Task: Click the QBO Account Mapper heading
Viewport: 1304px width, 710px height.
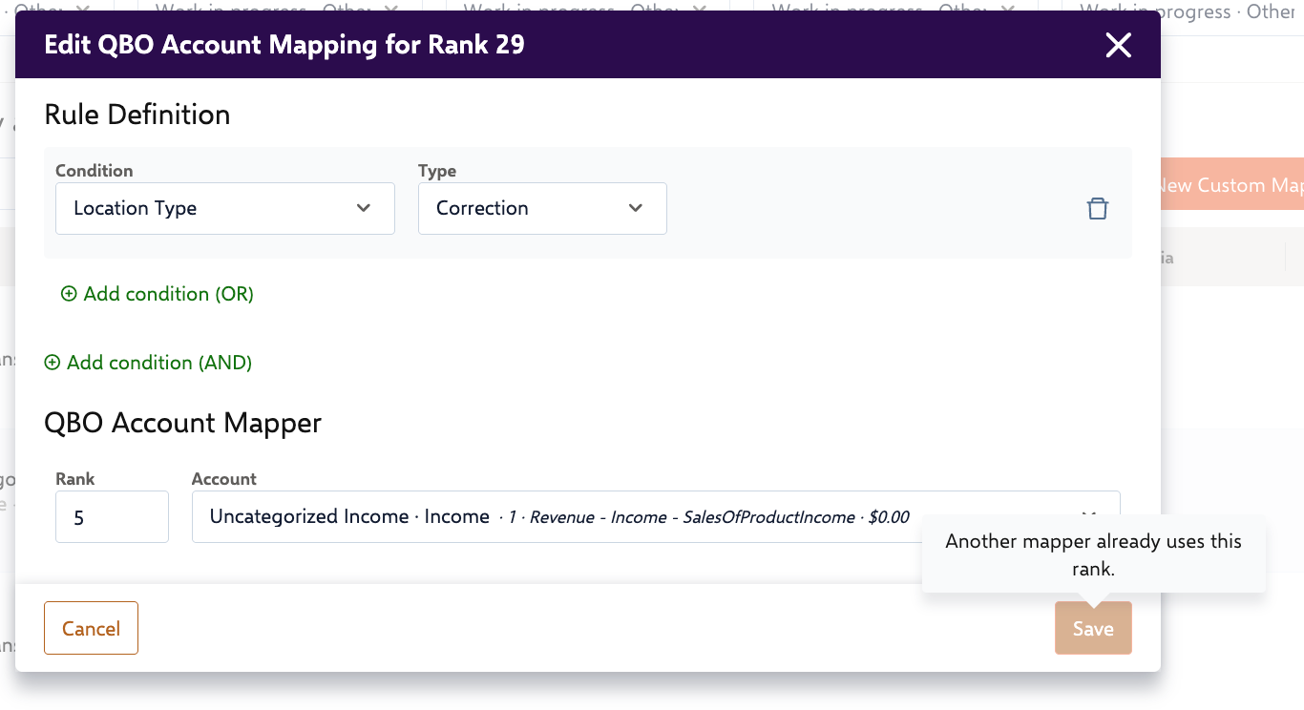Action: (x=183, y=423)
